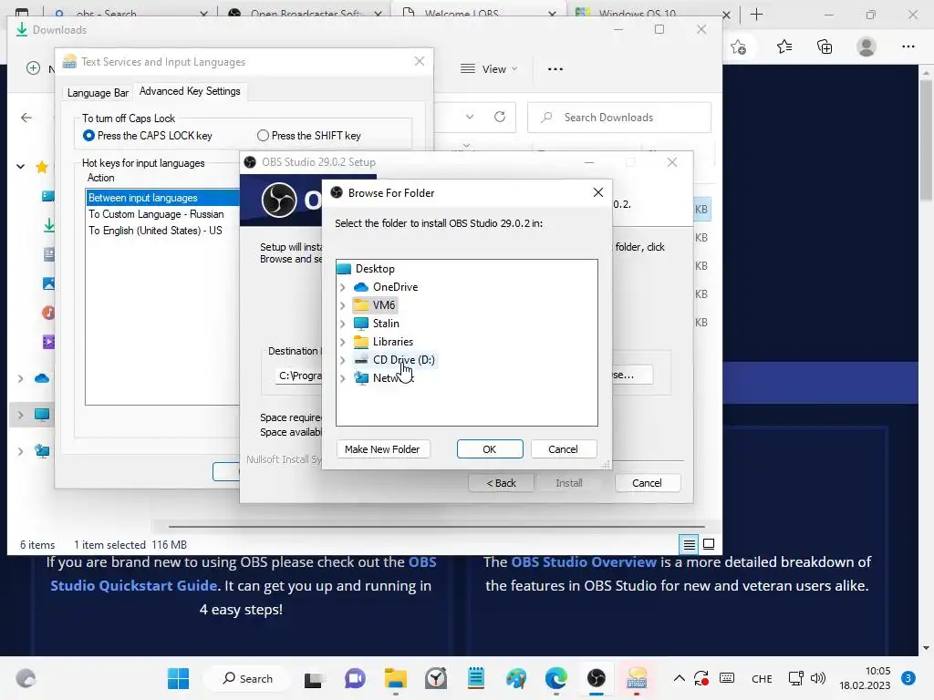Expand OneDrive in Explorer navigation pane
Viewport: 934px width, 700px height.
coord(20,378)
